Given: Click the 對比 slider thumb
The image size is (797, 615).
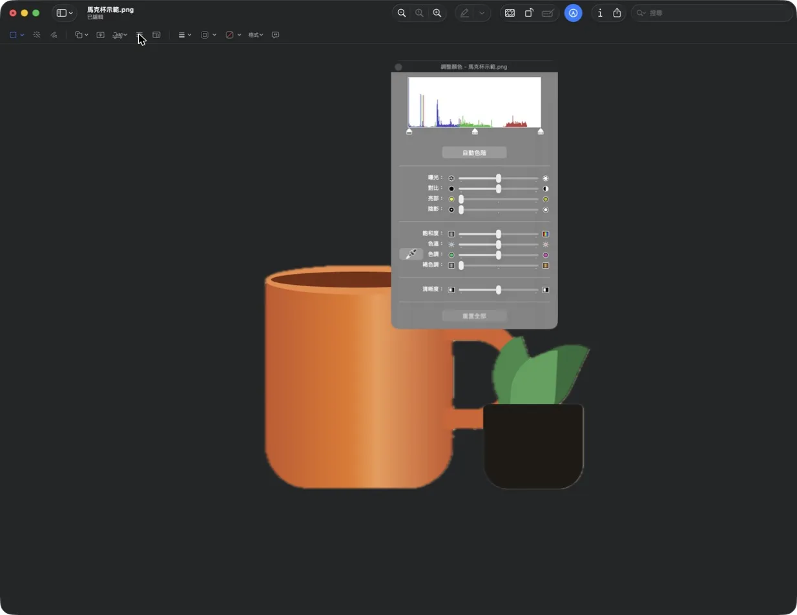Looking at the screenshot, I should (499, 189).
